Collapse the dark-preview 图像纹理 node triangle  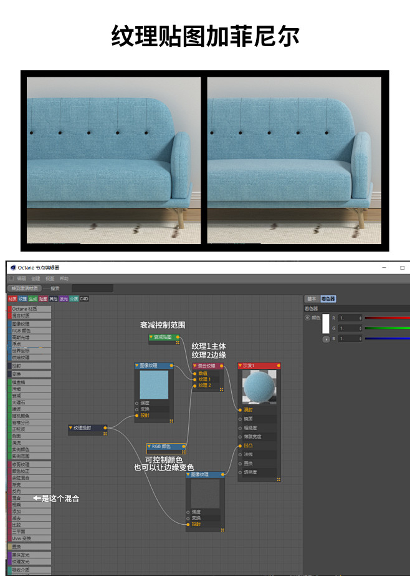coord(188,475)
